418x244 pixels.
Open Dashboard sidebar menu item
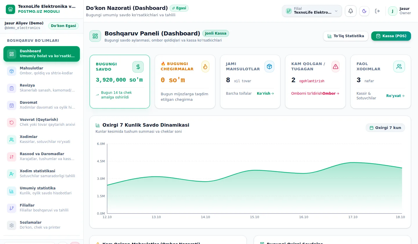[x=42, y=54]
